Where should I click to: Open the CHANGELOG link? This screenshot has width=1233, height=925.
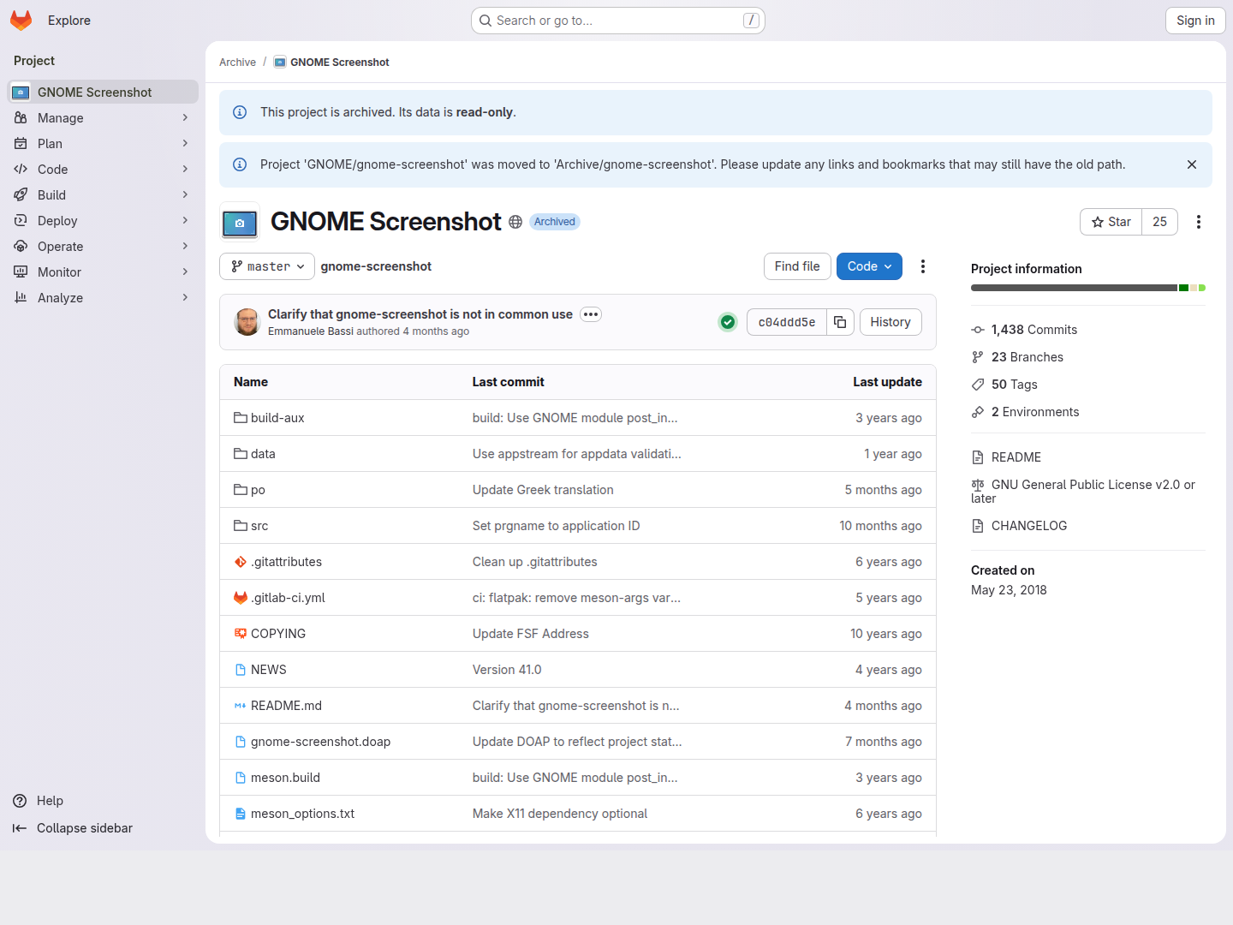(x=1029, y=526)
